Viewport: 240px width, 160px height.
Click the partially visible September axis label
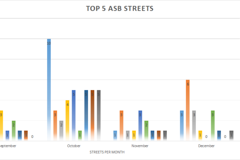click(x=8, y=146)
